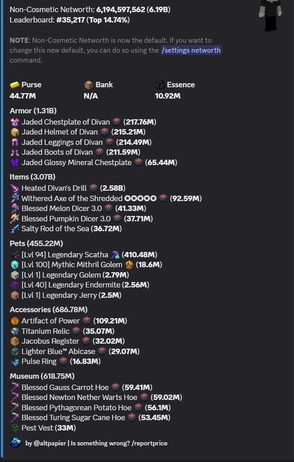The width and height of the screenshot is (294, 462).
Task: Click the Heated Divan's Drill item icon
Action: click(15, 188)
